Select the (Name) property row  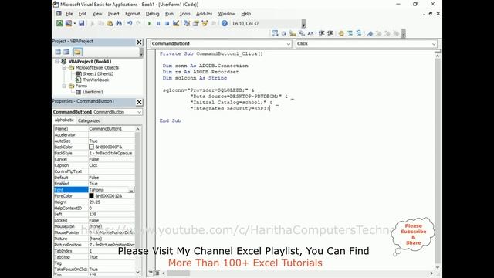[94, 129]
